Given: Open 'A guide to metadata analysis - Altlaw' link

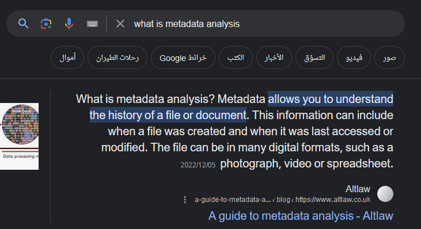Looking at the screenshot, I should pyautogui.click(x=301, y=216).
